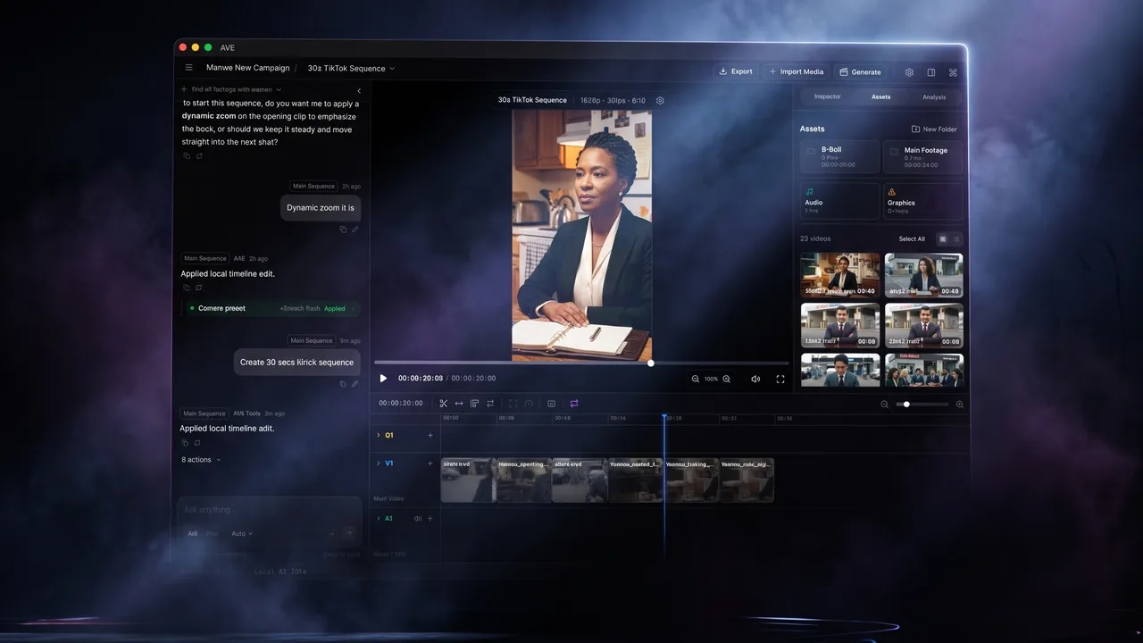1143x643 pixels.
Task: Expand the V1 track
Action: click(379, 463)
